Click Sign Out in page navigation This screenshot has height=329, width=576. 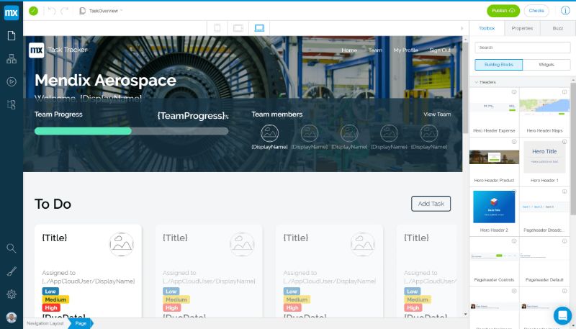(x=440, y=50)
